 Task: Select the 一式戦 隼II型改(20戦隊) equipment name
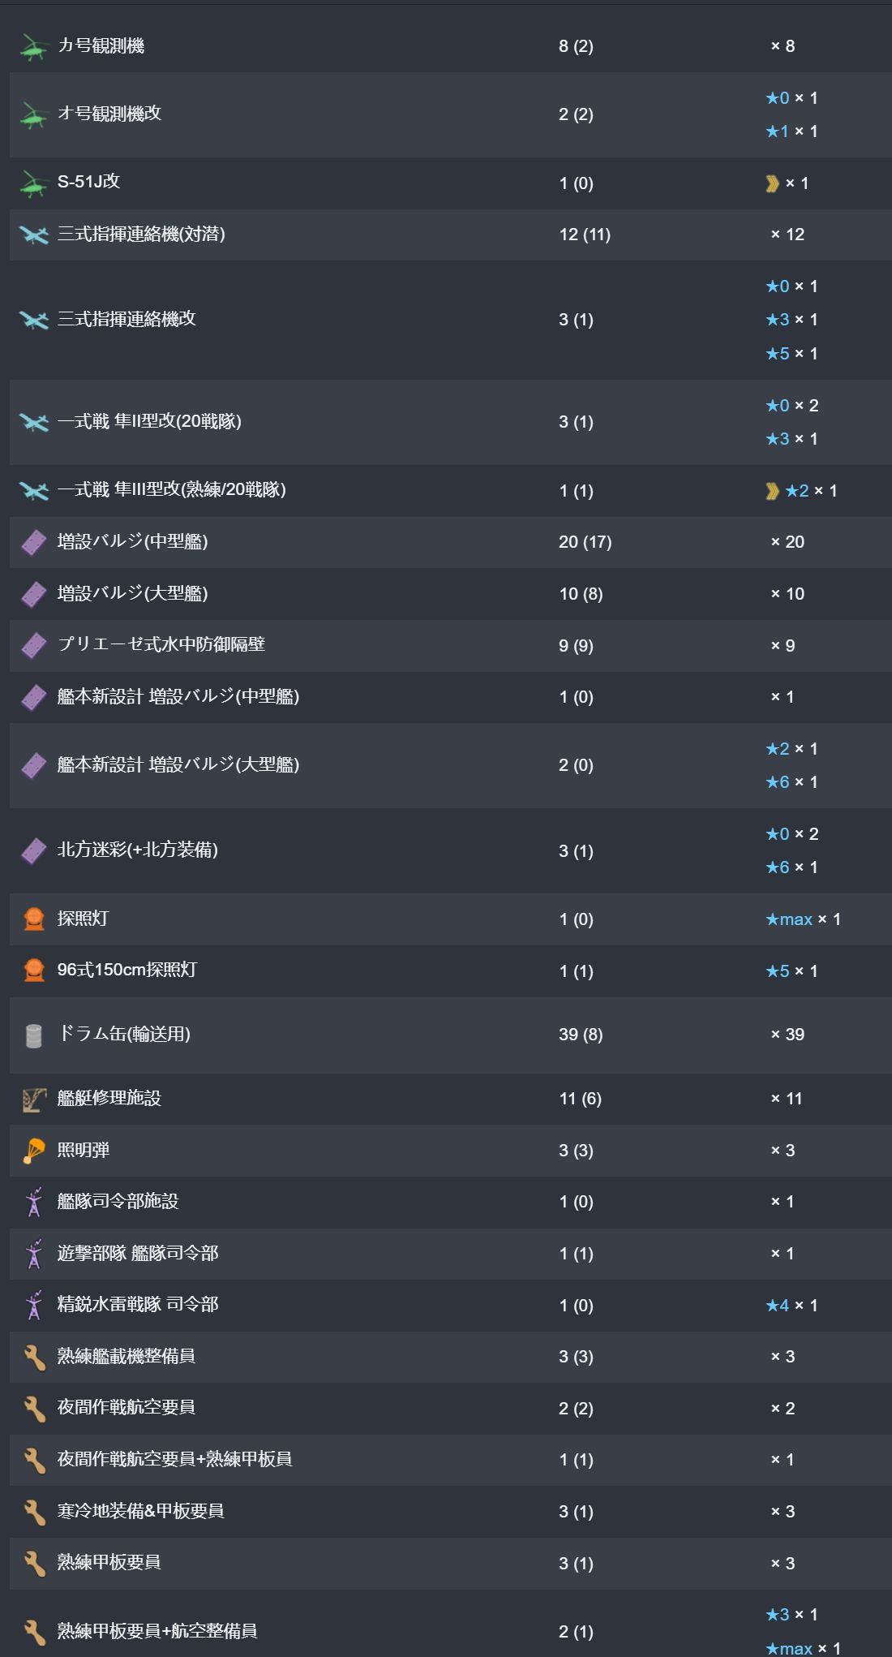[x=149, y=421]
